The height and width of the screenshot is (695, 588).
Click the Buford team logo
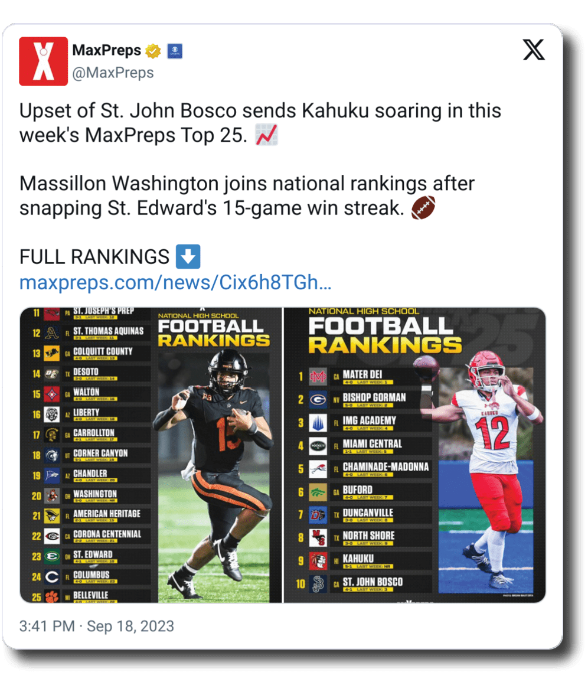pyautogui.click(x=318, y=492)
